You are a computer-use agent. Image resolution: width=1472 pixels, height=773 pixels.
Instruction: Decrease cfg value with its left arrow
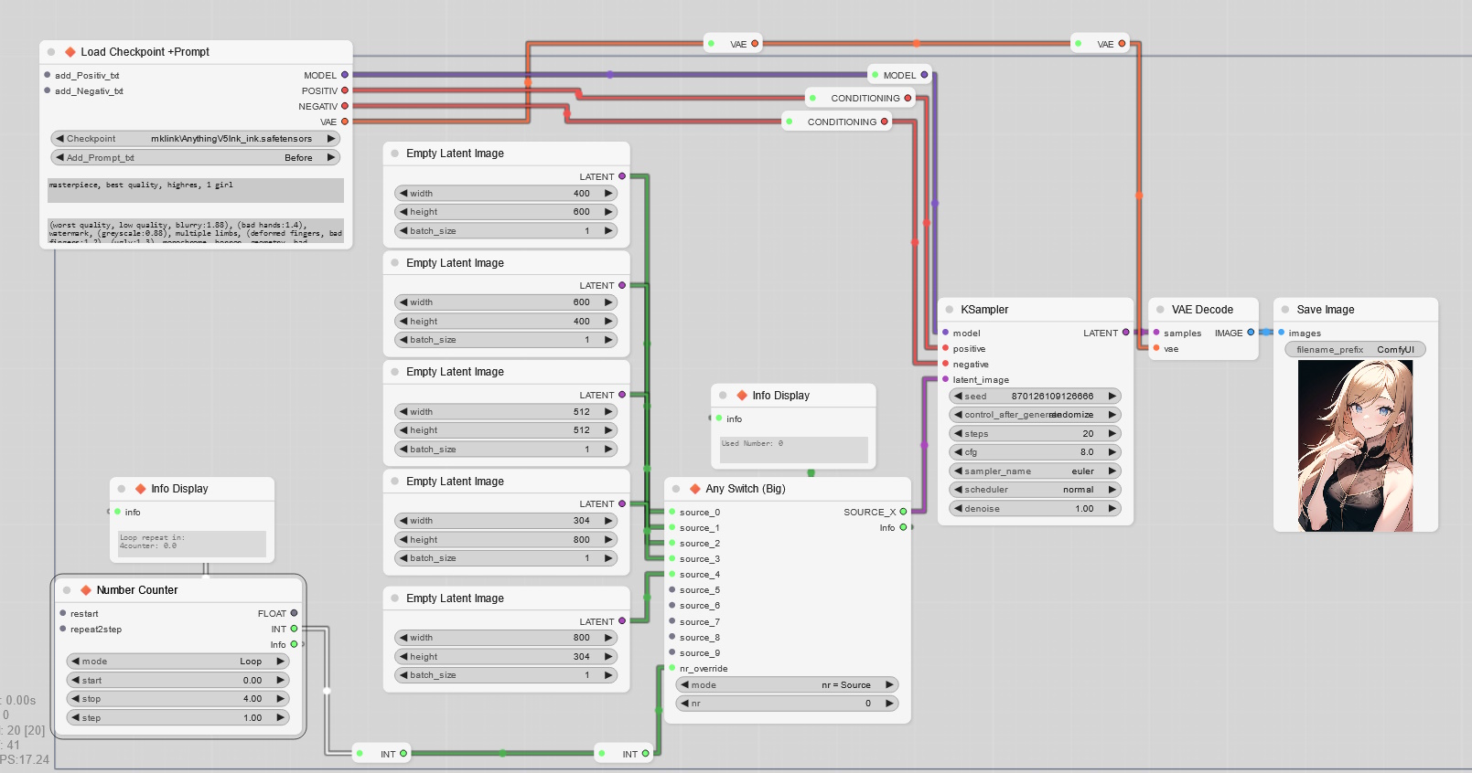click(958, 452)
